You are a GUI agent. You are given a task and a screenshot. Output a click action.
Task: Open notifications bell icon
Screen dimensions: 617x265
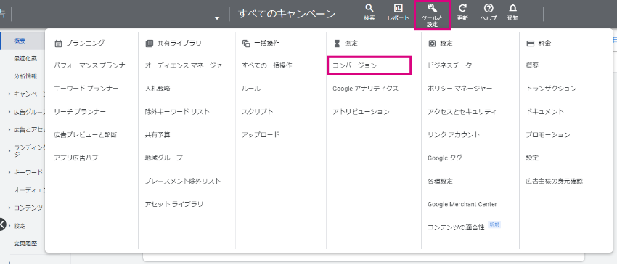(x=512, y=9)
